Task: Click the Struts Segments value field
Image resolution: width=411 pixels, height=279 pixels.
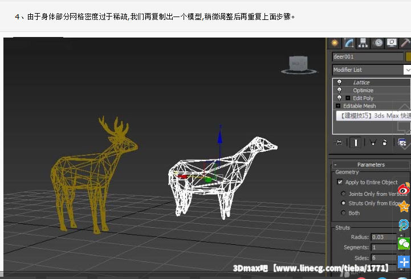Action: (384, 247)
